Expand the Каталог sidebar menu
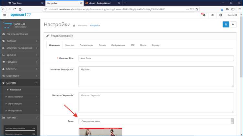This screenshot has height=136, width=243. (x=20, y=41)
